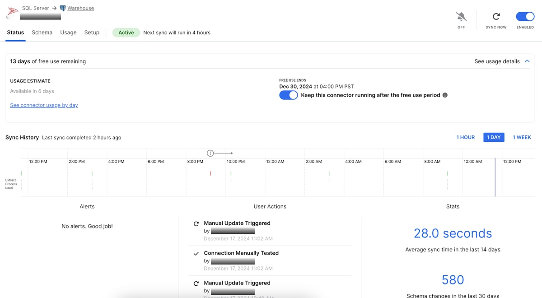Viewport: 542px width, 298px height.
Task: Click the refresh icon of last Manual Update entry
Action: [x=196, y=284]
